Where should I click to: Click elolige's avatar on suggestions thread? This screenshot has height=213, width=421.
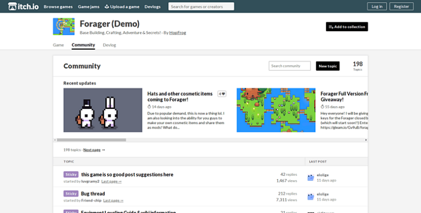pyautogui.click(x=311, y=177)
